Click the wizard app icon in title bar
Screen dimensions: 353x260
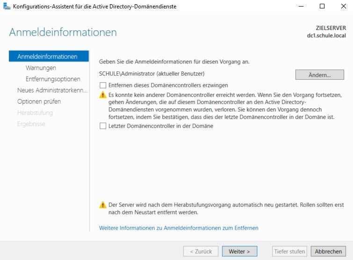click(7, 6)
